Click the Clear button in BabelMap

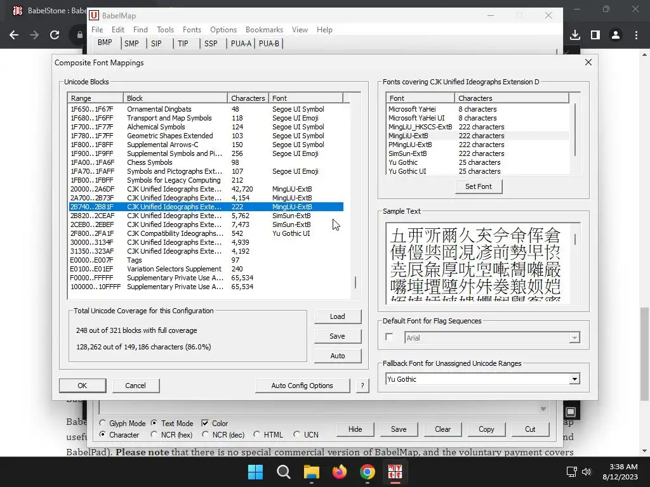point(442,429)
